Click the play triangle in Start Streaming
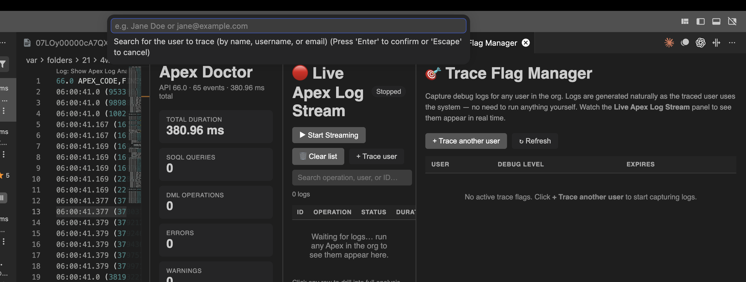The image size is (746, 282). point(302,135)
